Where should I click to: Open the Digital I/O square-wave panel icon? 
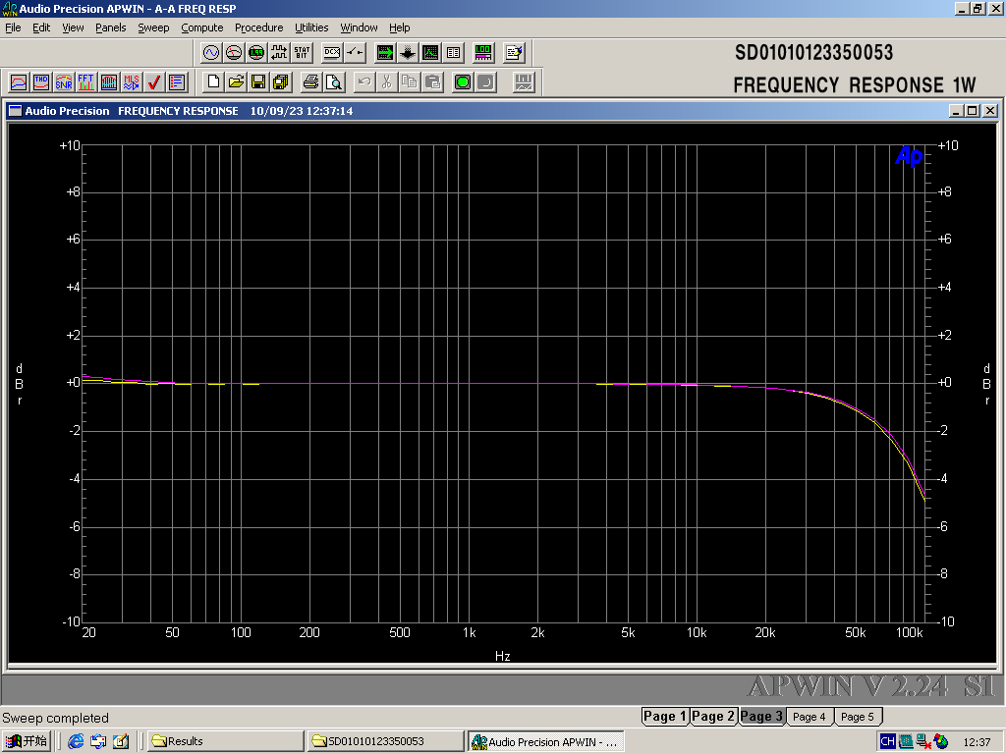tap(279, 53)
